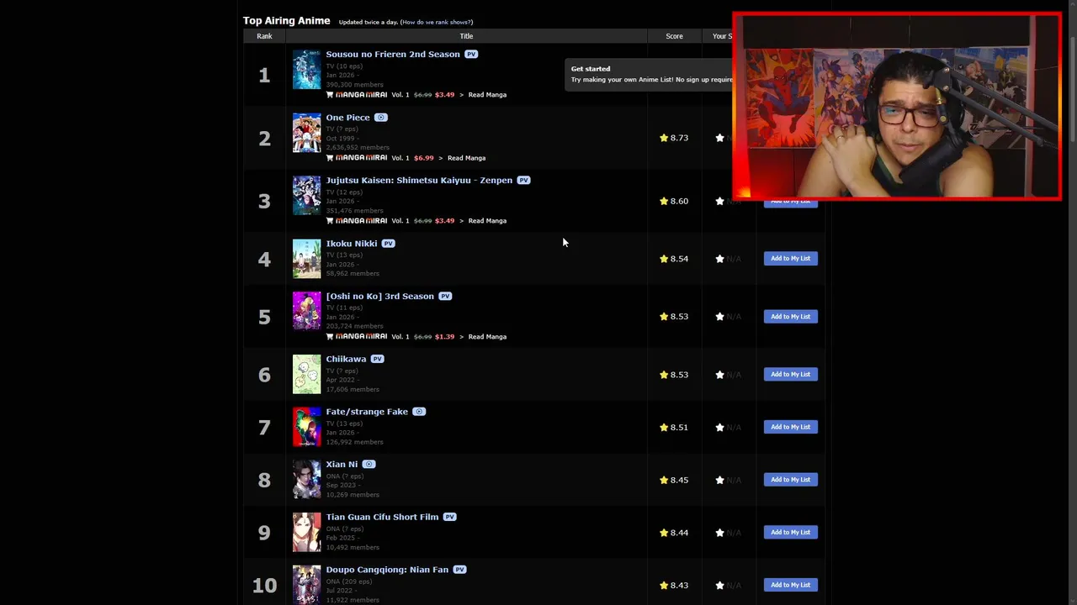Click the white your-score star in the Chiikawa row
The width and height of the screenshot is (1077, 605).
click(719, 375)
